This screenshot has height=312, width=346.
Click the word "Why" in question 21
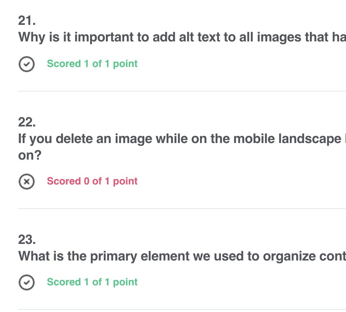(x=32, y=37)
